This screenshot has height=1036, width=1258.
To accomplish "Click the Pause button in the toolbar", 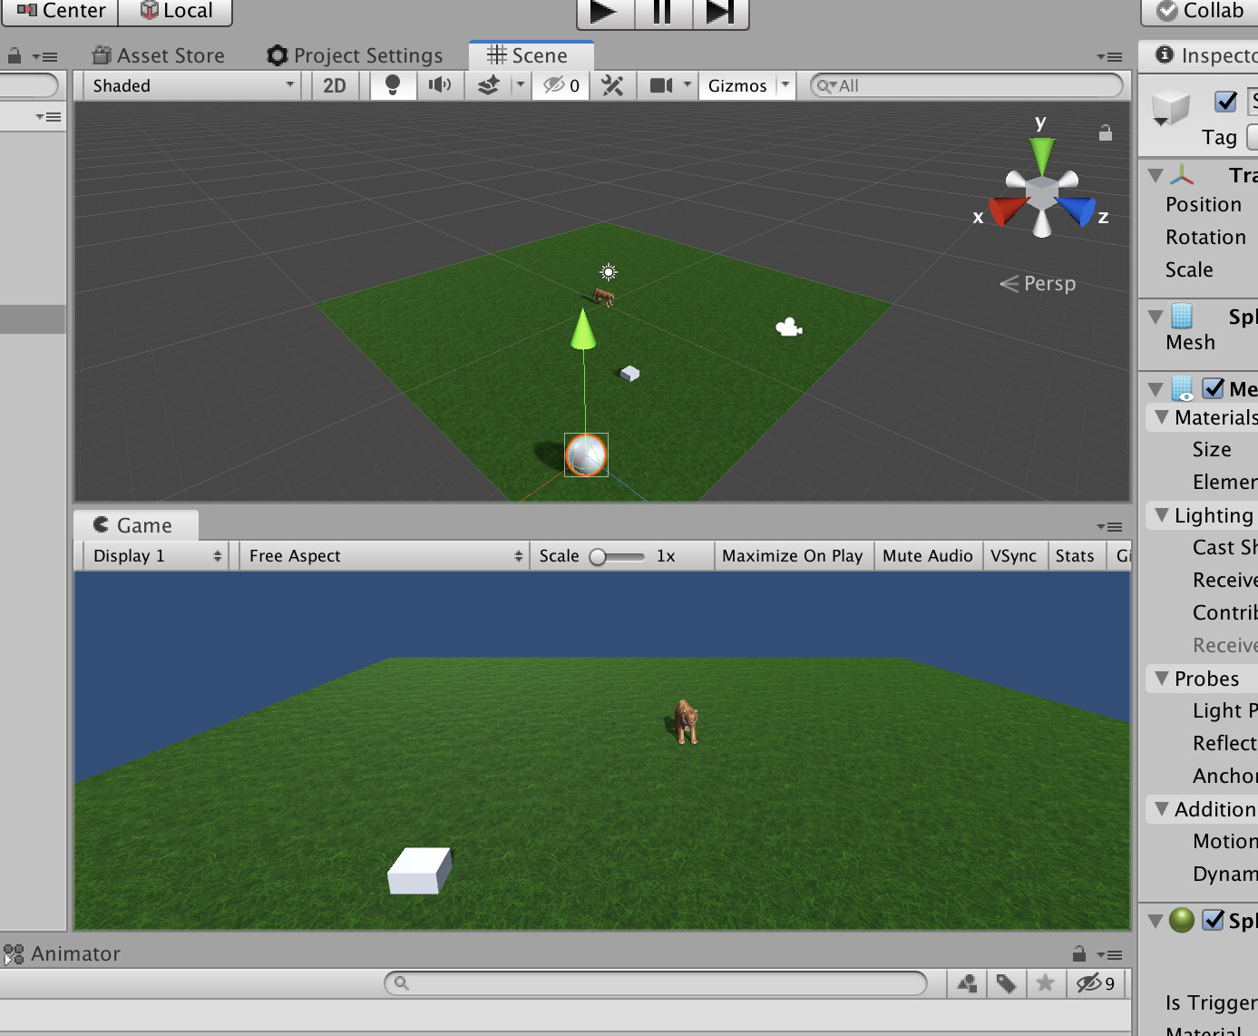I will coord(662,14).
